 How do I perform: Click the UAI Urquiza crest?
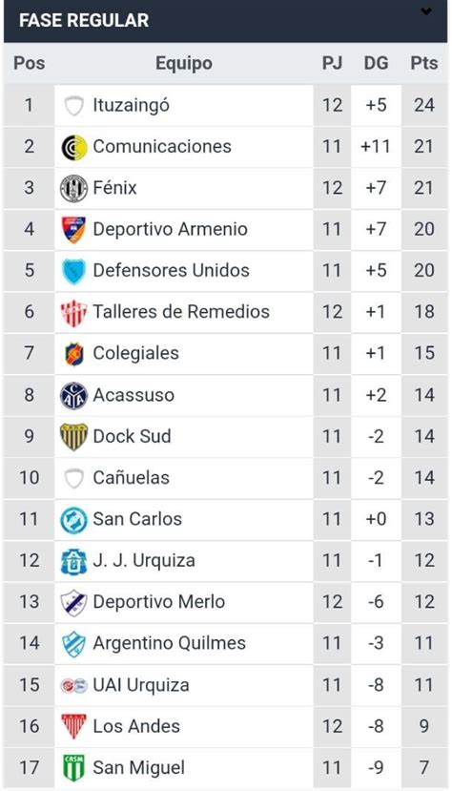pyautogui.click(x=74, y=685)
